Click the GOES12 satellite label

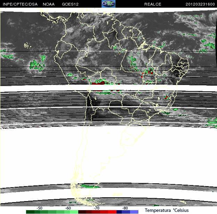click(x=70, y=4)
